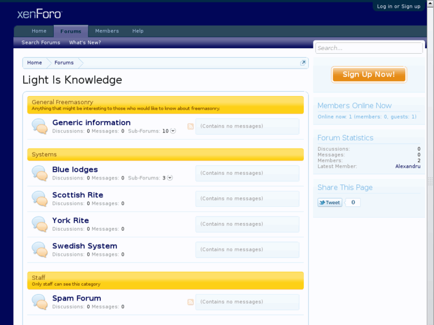
Task: Open the Help tab
Action: tap(138, 31)
